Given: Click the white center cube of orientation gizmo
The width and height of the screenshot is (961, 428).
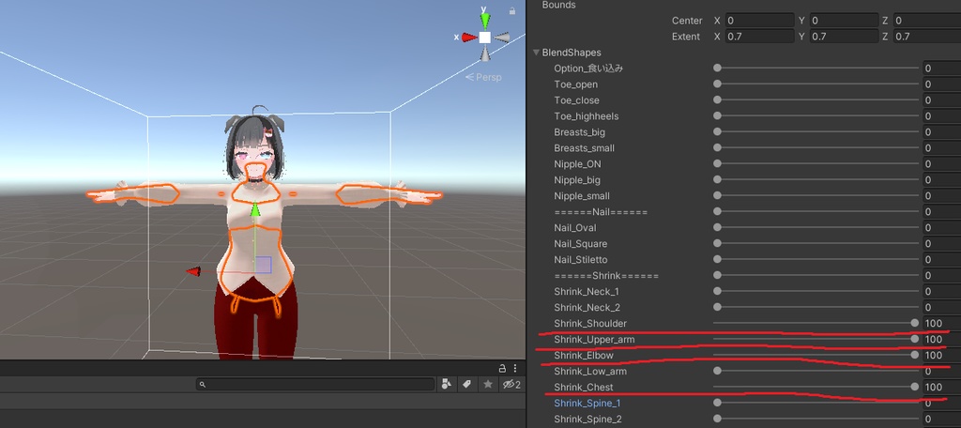Looking at the screenshot, I should [x=485, y=38].
